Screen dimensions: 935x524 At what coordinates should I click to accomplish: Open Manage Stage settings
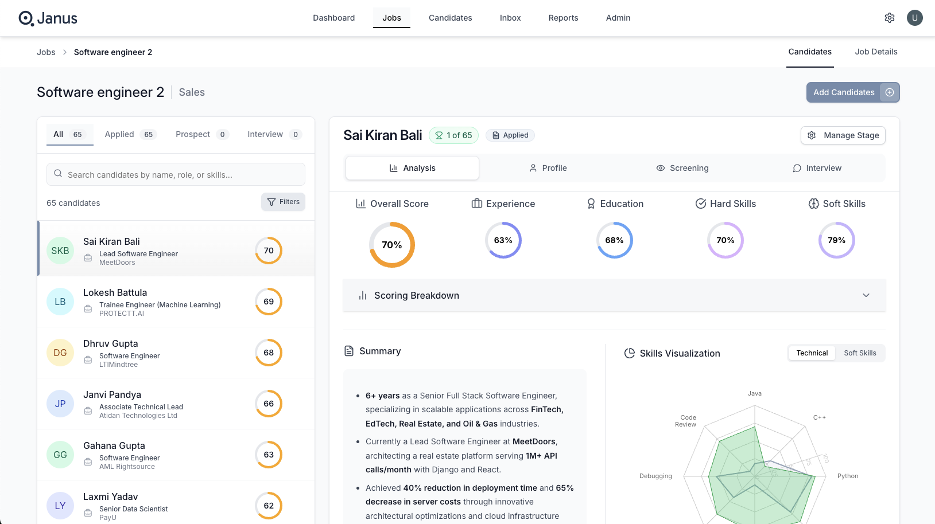coord(843,135)
